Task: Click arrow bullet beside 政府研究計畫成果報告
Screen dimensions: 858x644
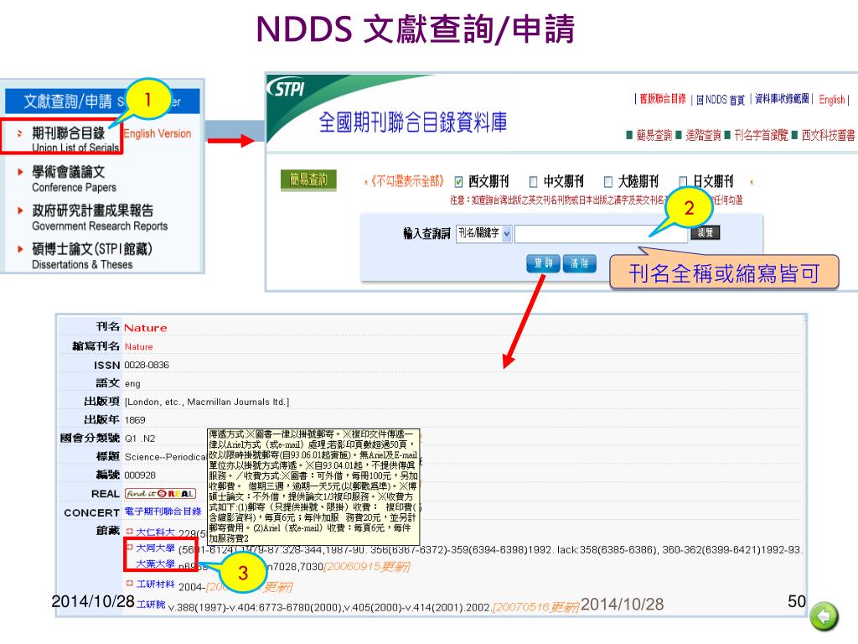Action: [x=20, y=210]
